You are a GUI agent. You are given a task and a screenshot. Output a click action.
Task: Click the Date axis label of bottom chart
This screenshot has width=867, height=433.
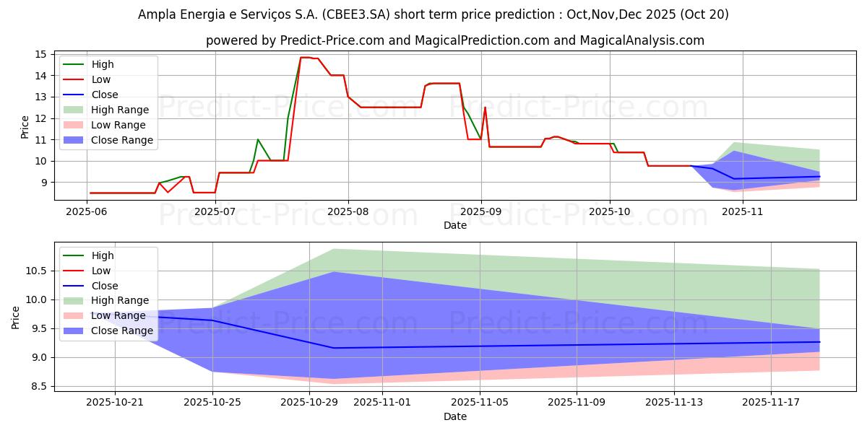[x=455, y=416]
